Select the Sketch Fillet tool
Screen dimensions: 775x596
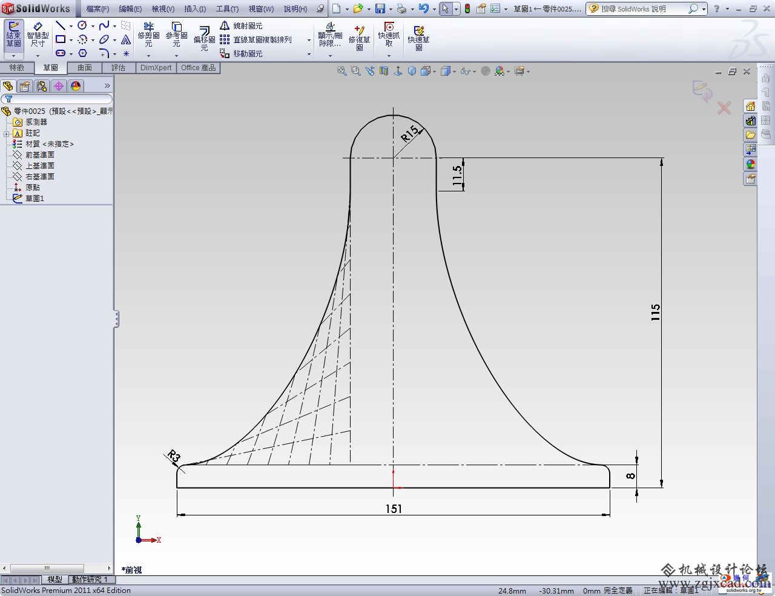click(104, 53)
